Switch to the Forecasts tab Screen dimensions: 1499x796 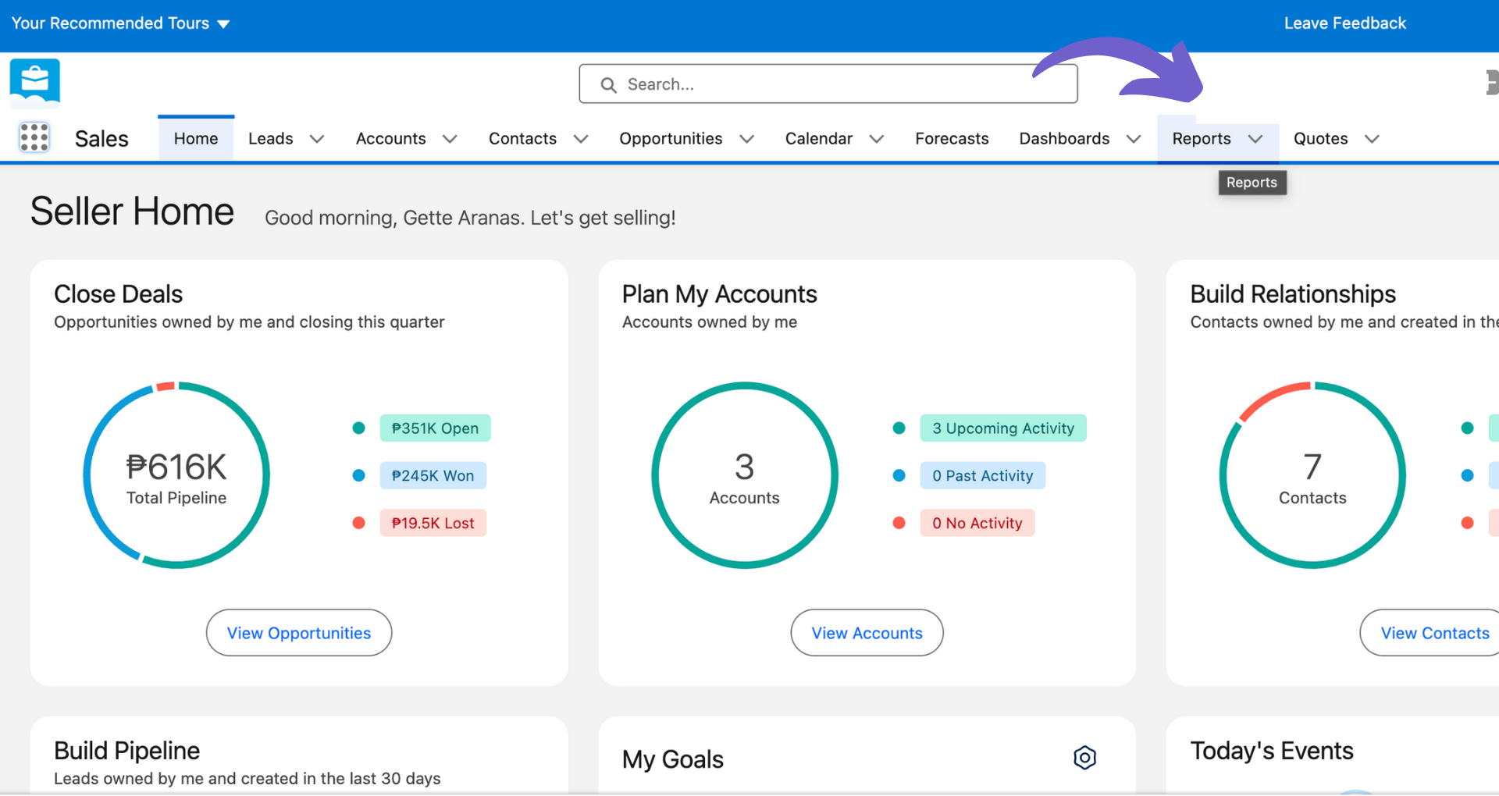[952, 138]
